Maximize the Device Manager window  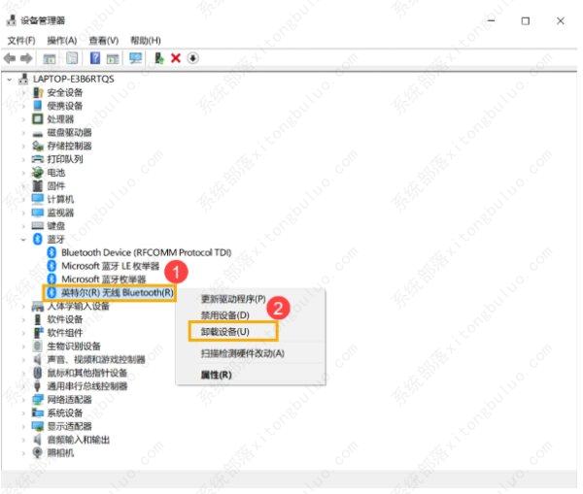click(526, 20)
